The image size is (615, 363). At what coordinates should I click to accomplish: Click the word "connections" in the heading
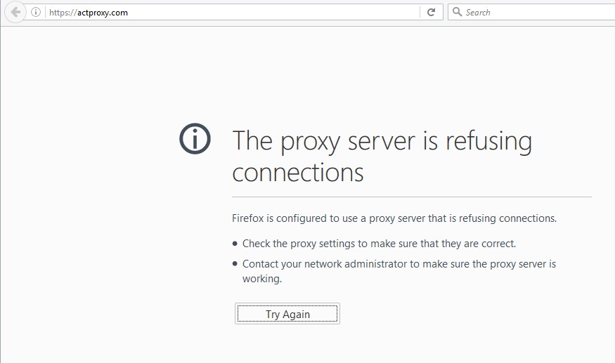[298, 173]
